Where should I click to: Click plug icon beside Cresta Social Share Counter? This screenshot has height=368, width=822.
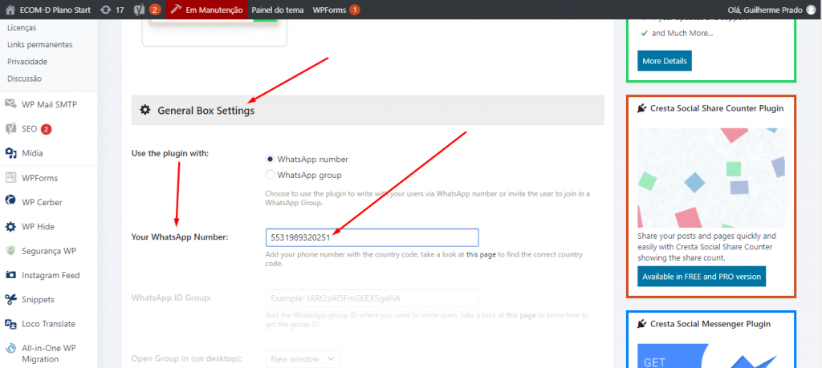click(641, 108)
